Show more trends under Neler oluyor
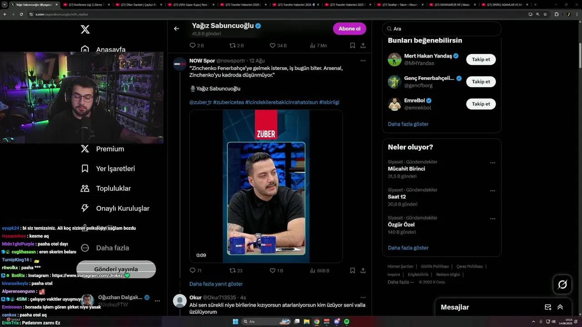This screenshot has height=327, width=582. point(408,248)
